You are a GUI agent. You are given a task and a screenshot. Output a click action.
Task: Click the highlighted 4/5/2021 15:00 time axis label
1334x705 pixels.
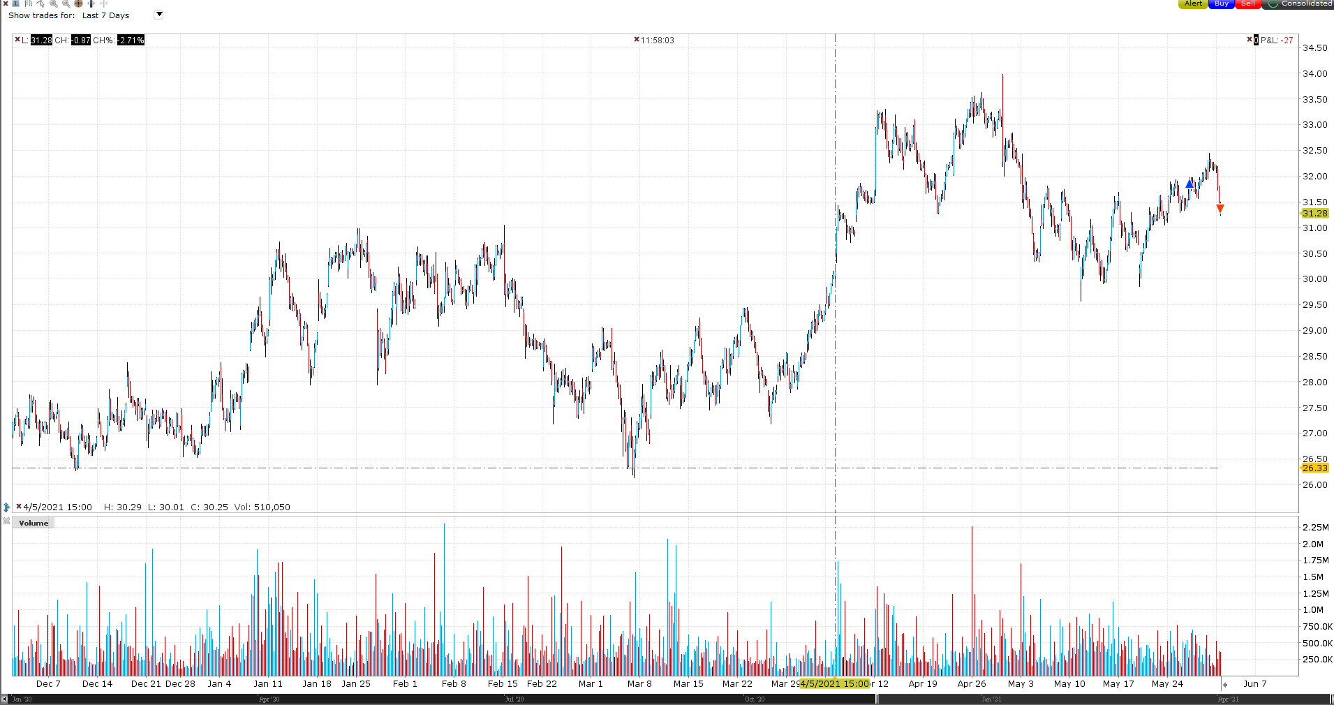coord(834,684)
